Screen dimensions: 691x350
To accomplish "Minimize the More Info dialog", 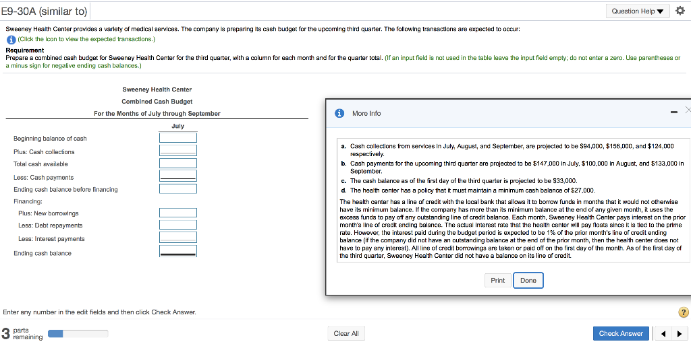I will [x=674, y=113].
